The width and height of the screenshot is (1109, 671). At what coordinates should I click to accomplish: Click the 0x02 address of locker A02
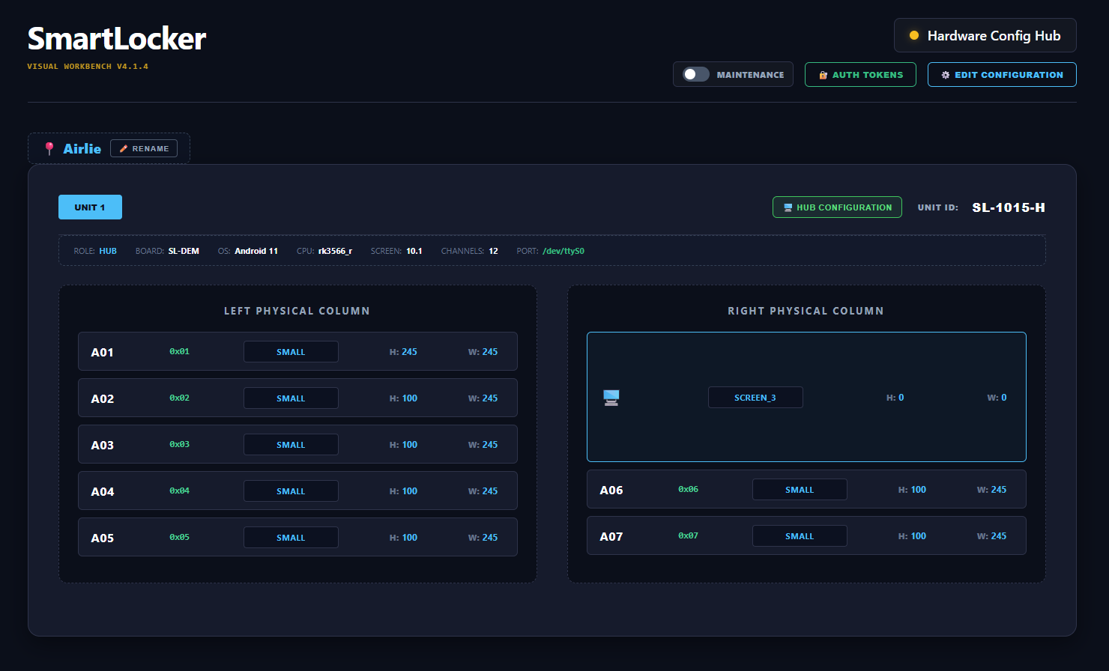click(x=179, y=398)
